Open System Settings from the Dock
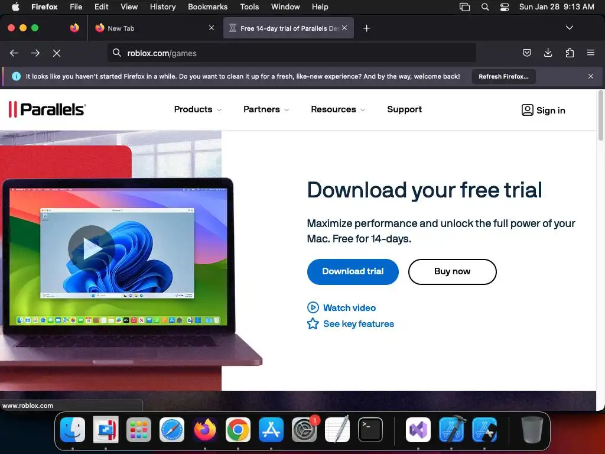The image size is (605, 454). [304, 430]
